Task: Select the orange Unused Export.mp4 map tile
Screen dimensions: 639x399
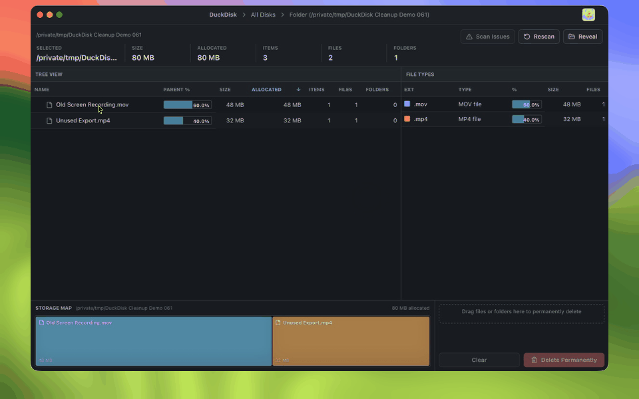Action: pos(351,341)
